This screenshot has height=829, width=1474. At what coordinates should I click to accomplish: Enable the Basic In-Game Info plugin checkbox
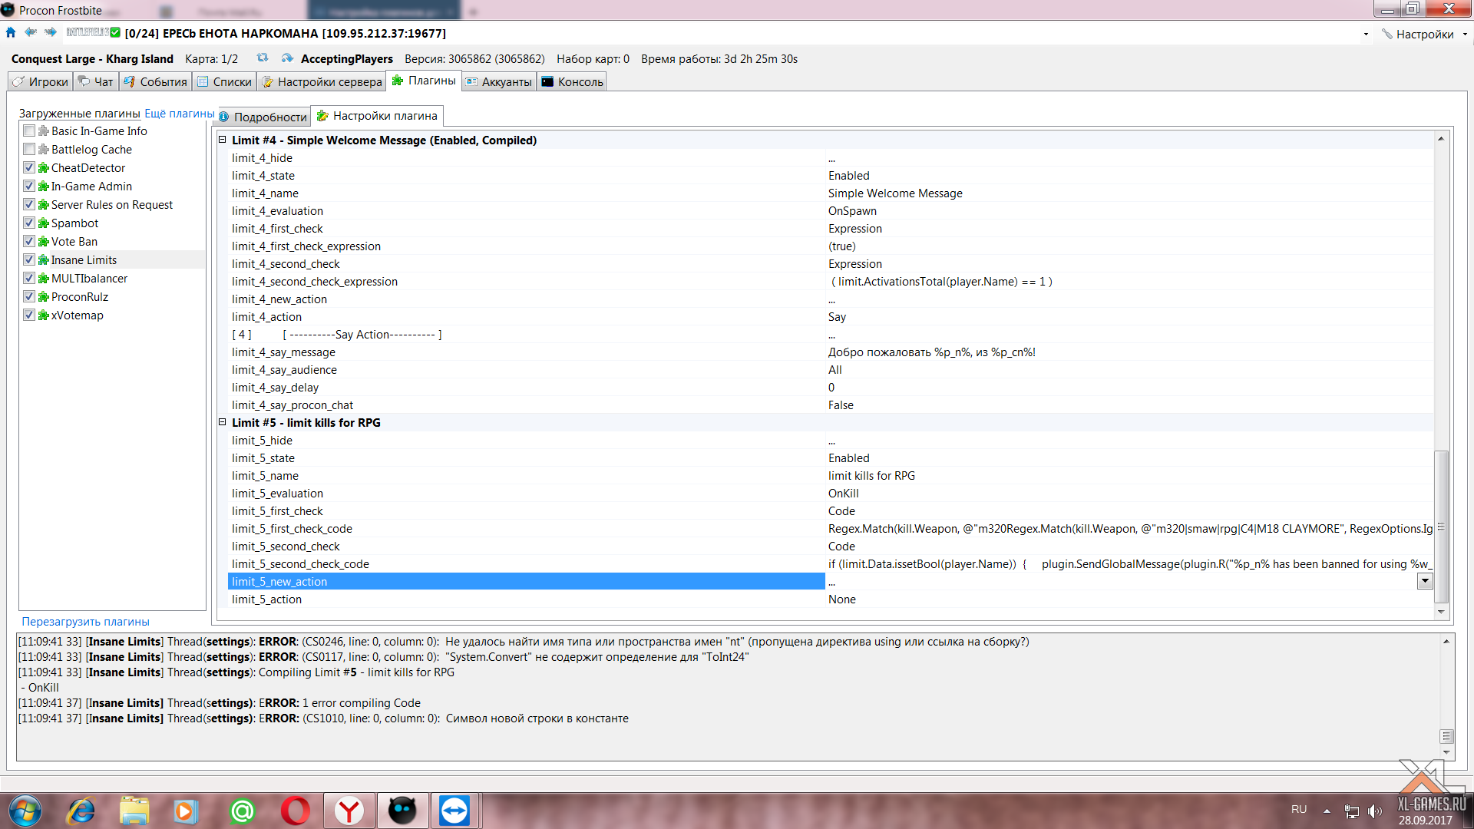(x=29, y=131)
